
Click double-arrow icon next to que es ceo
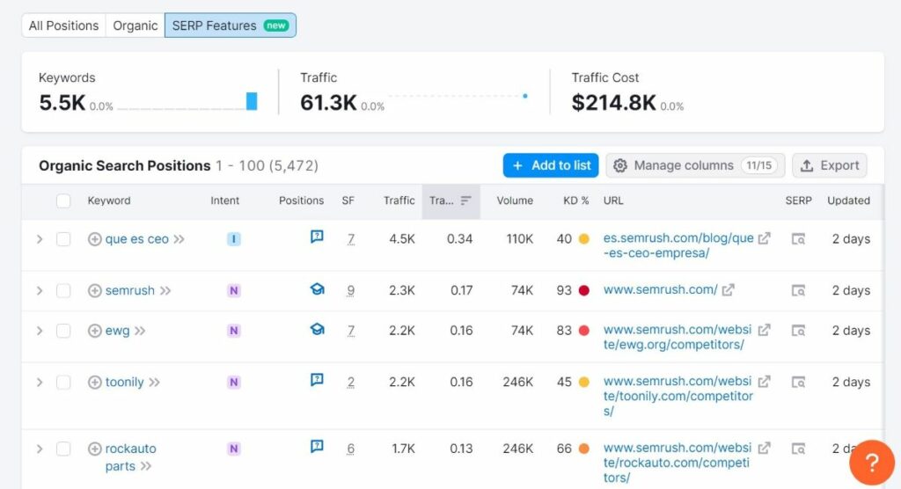click(x=179, y=239)
